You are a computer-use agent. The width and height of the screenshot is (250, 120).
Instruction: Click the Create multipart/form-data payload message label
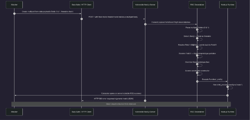(x=48, y=12)
